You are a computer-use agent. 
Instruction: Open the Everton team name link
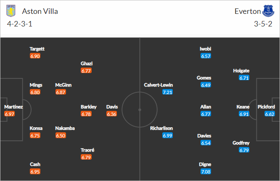pyautogui.click(x=248, y=11)
